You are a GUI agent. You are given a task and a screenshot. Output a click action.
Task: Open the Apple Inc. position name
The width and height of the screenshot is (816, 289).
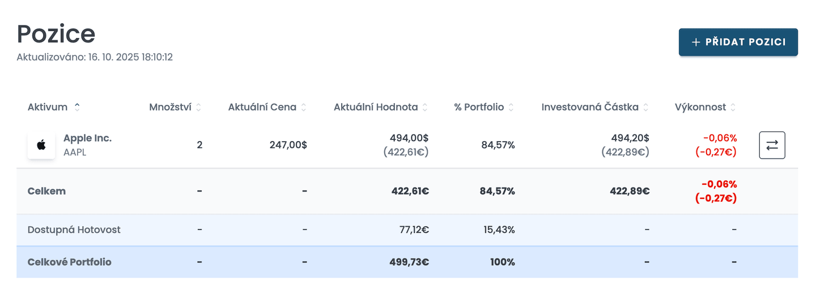tap(87, 138)
